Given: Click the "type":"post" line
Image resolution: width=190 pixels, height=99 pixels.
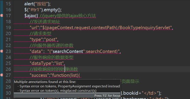Looking at the screenshot, I should (x=44, y=40).
